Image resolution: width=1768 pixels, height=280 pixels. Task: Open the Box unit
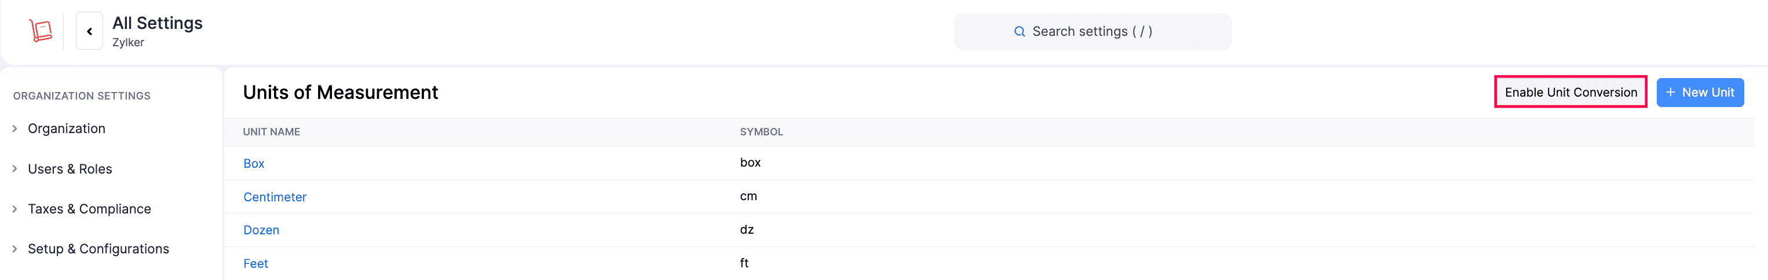(254, 164)
